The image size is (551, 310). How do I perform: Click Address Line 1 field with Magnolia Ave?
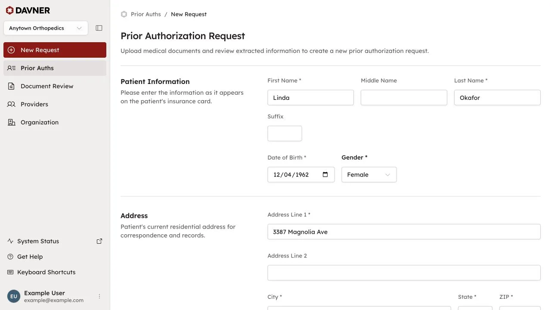[404, 232]
